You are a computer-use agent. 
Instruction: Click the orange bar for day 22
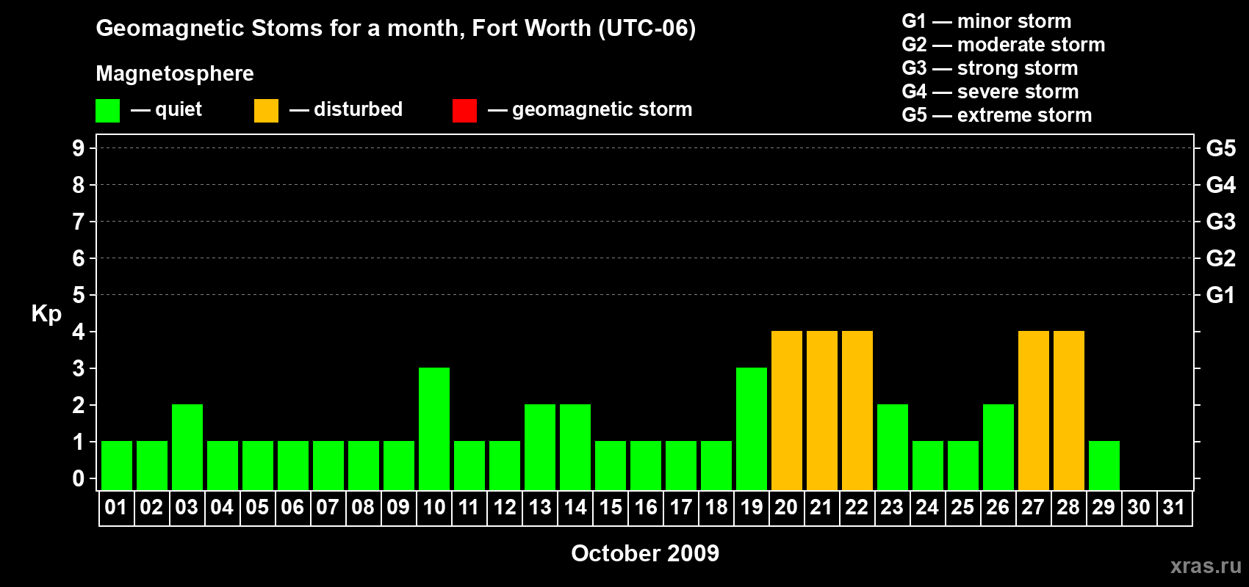[857, 410]
